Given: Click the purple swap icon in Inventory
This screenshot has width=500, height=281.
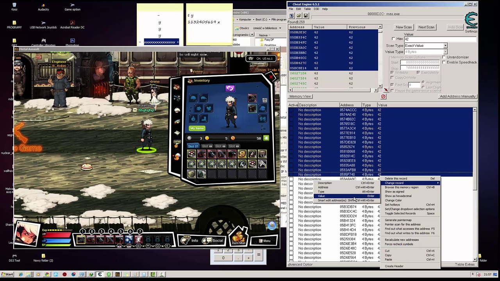Looking at the screenshot, I should click(x=230, y=89).
